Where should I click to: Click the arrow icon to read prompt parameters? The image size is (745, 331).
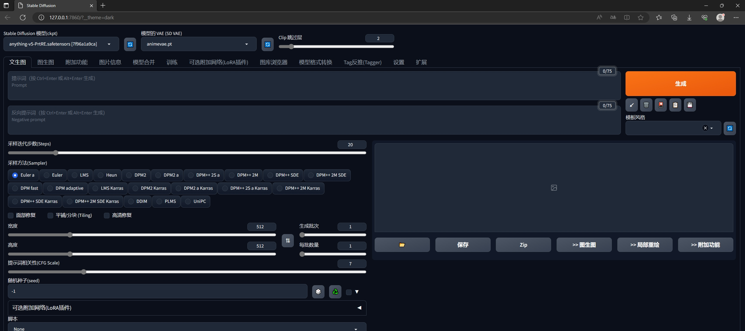pyautogui.click(x=631, y=105)
